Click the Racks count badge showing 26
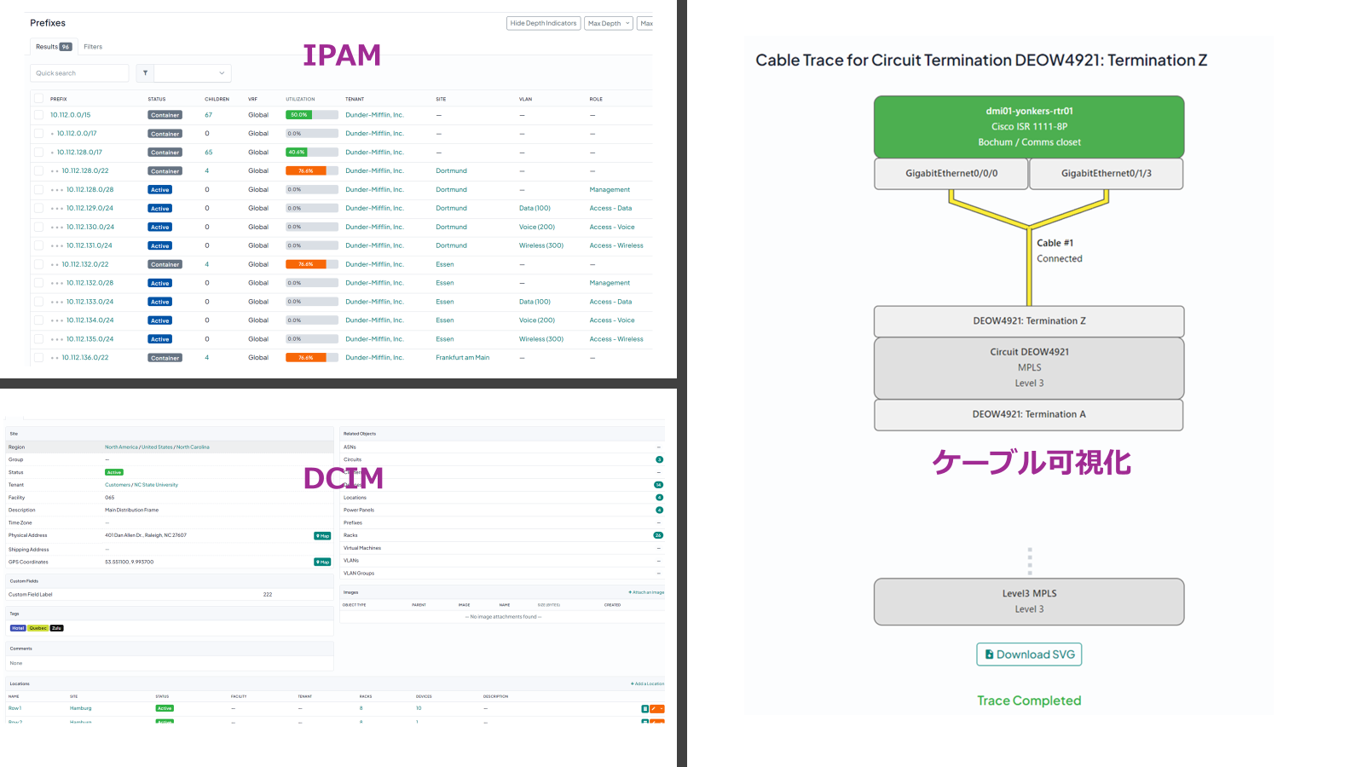 coord(658,535)
